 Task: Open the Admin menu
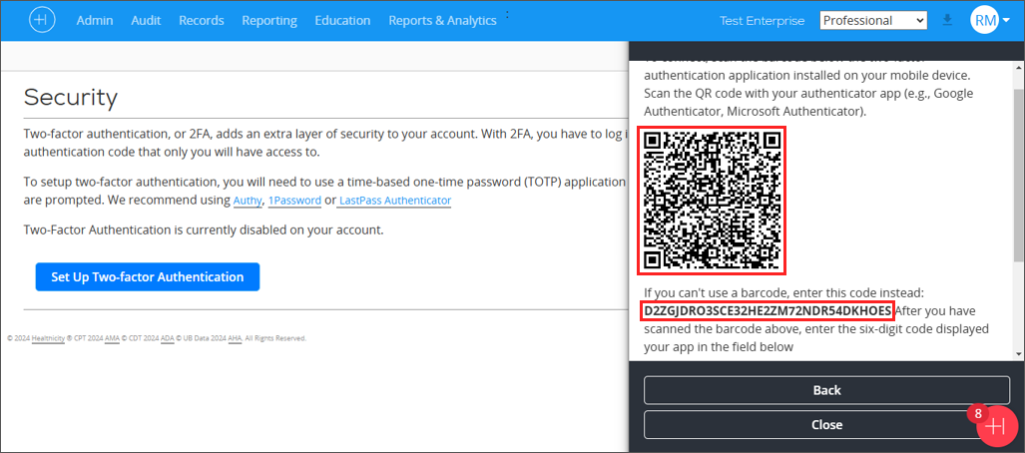[x=95, y=21]
